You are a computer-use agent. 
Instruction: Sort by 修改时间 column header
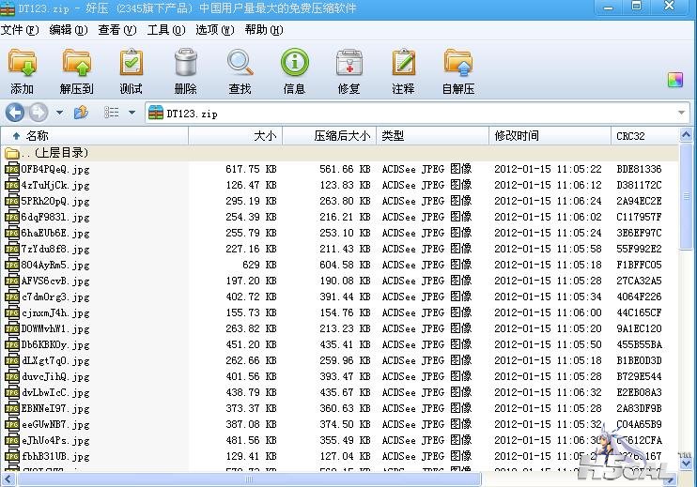(550, 136)
